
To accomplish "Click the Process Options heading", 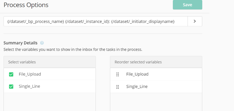I will coord(26,5).
